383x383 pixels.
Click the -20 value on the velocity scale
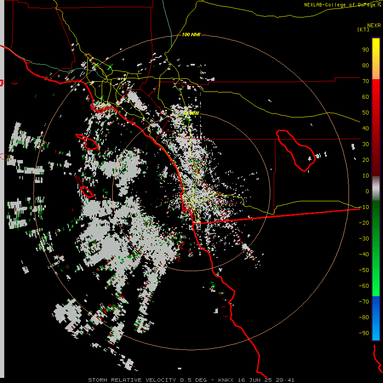click(364, 223)
